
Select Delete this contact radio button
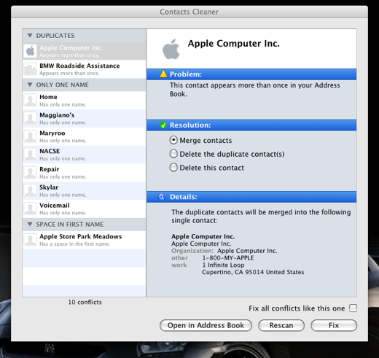point(173,168)
